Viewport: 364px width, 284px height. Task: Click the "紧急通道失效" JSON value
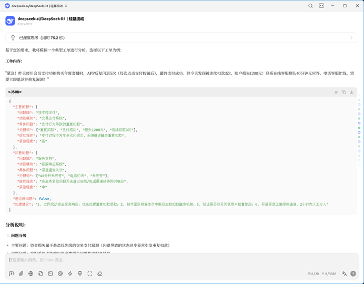[x=53, y=170]
